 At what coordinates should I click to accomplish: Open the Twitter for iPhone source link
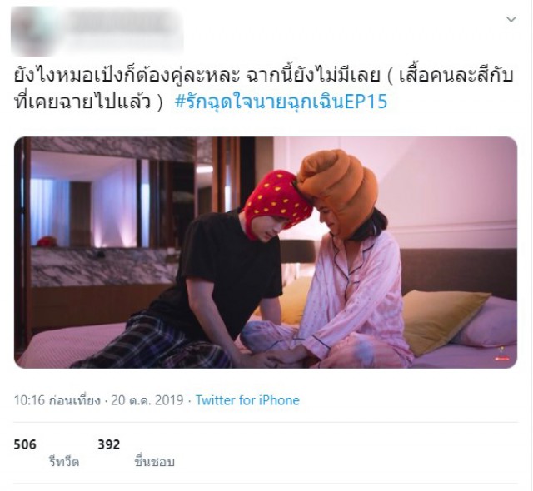point(247,400)
